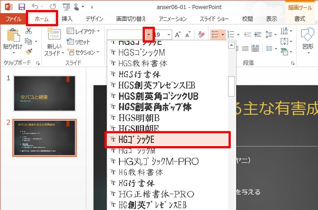Open the 書式 drawing tools tab
The height and width of the screenshot is (210, 318).
click(x=300, y=19)
